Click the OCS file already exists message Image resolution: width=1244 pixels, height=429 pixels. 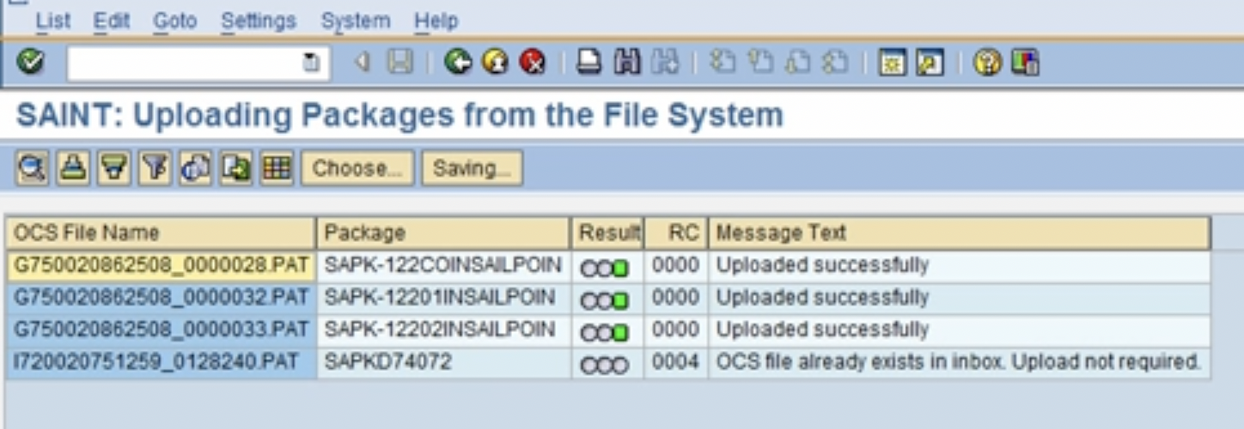959,363
